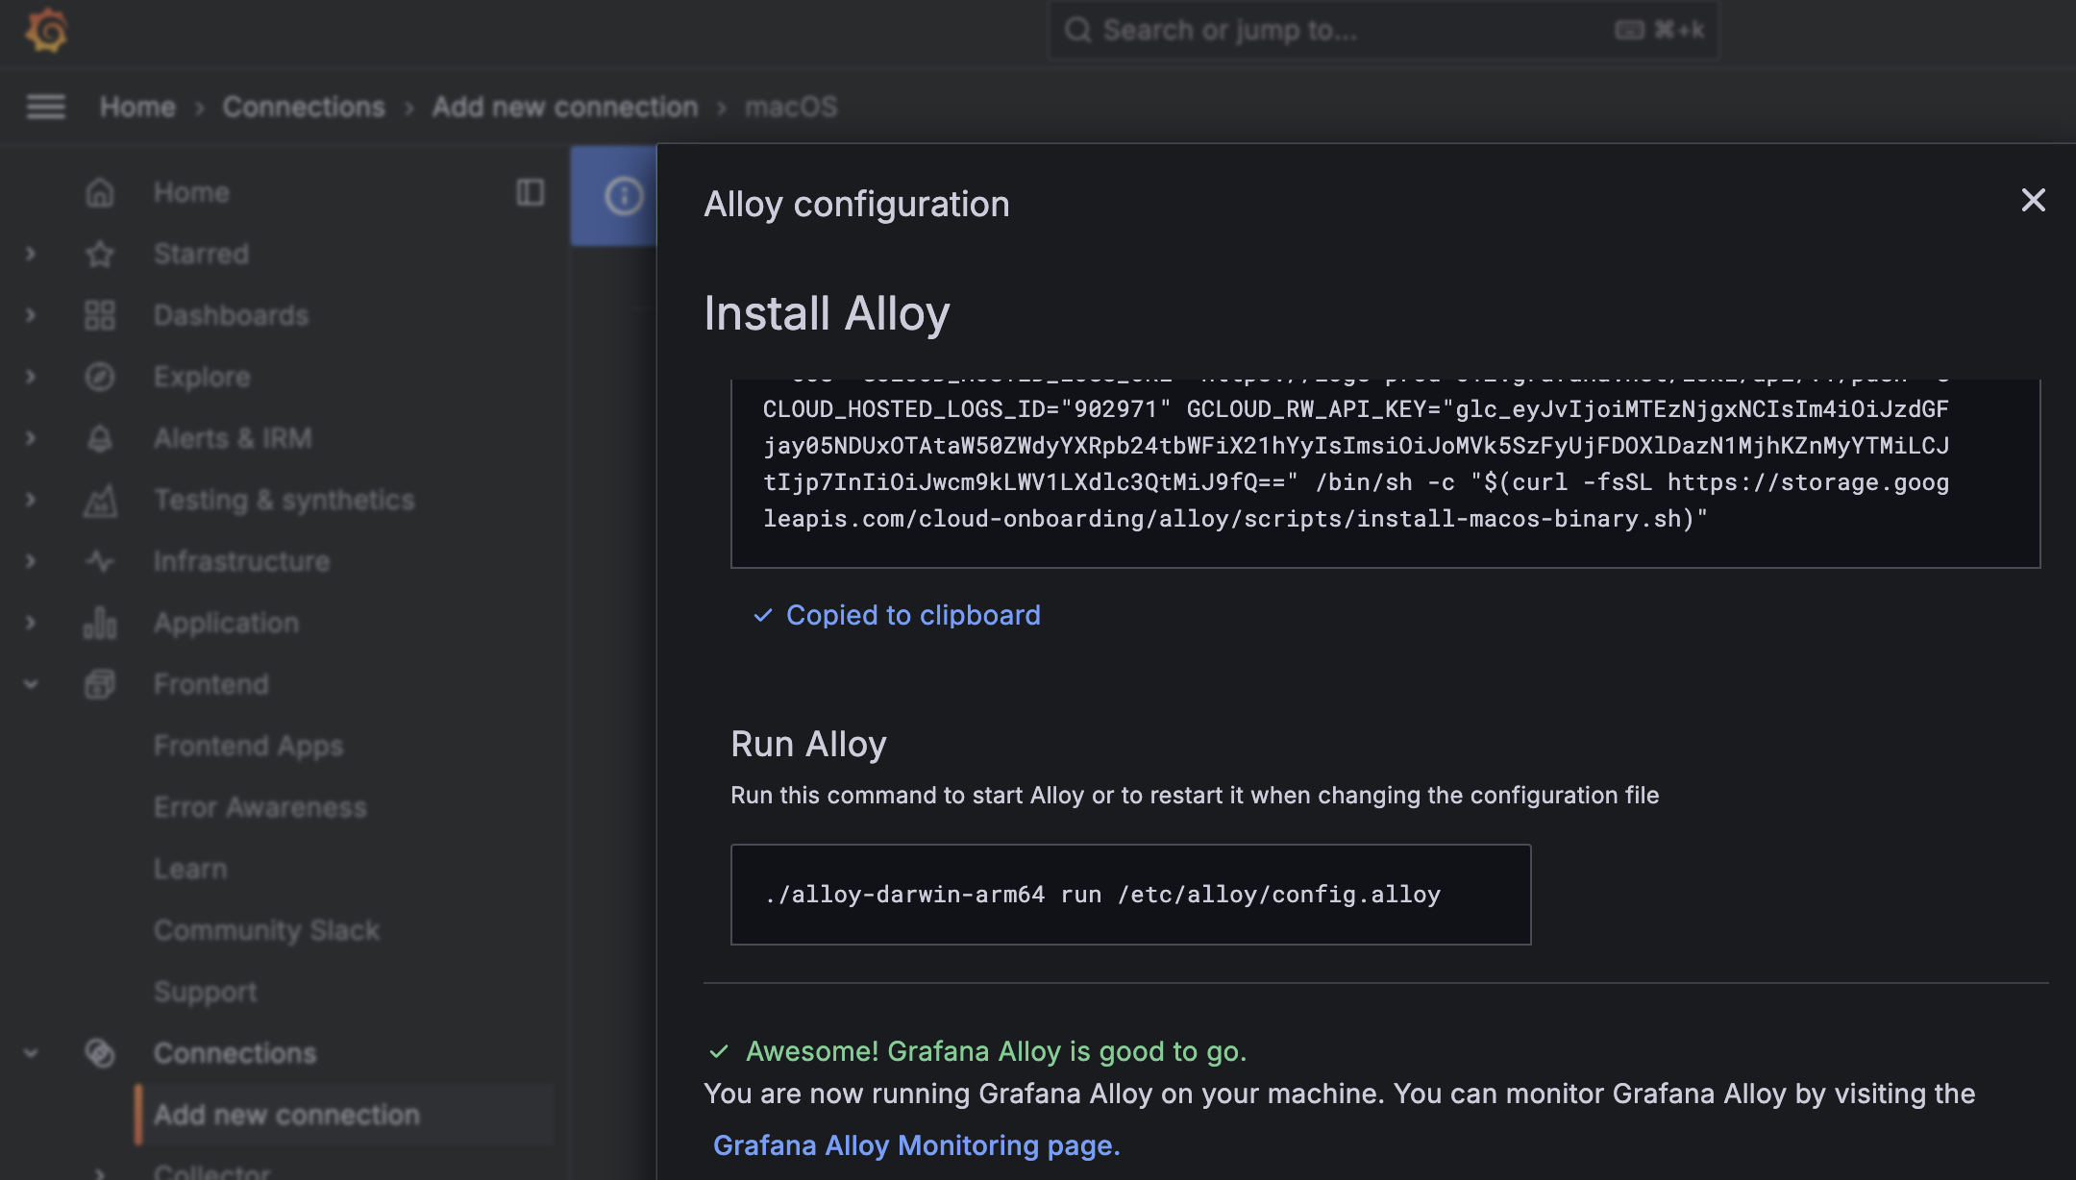Expand the Dashboards section chevron

tap(31, 315)
